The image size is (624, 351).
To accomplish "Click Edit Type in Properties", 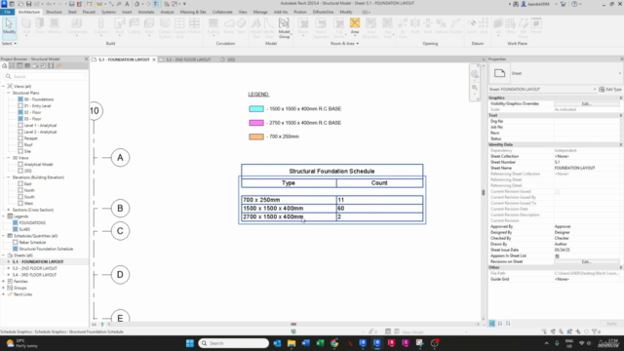I will (610, 89).
